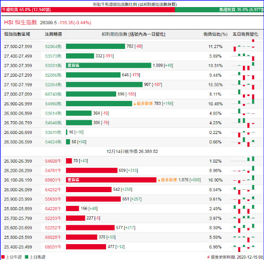Click the green bar showing 702 [-60]

tap(95, 46)
